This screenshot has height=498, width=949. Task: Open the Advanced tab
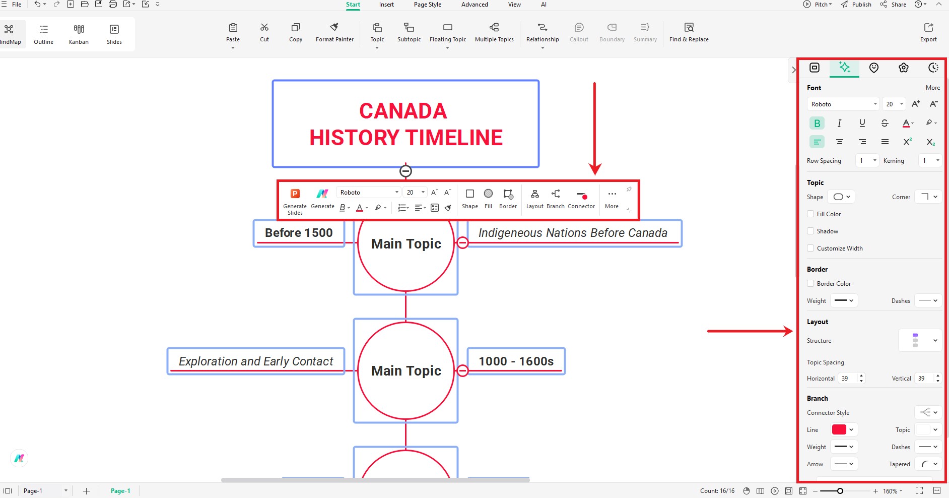click(475, 5)
